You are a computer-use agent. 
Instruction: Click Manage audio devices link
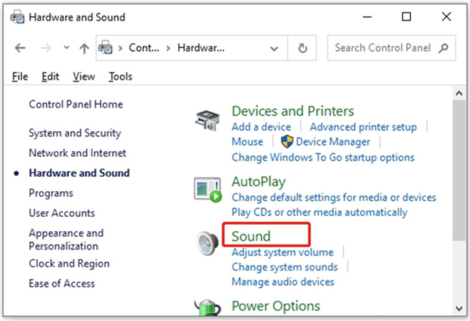pyautogui.click(x=283, y=282)
